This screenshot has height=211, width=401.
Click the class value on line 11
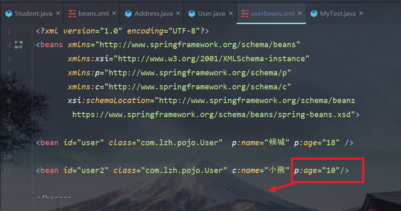(184, 170)
